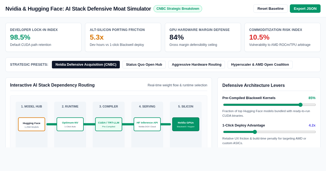Choose Aggressive Hardware Routing preset

point(197,65)
